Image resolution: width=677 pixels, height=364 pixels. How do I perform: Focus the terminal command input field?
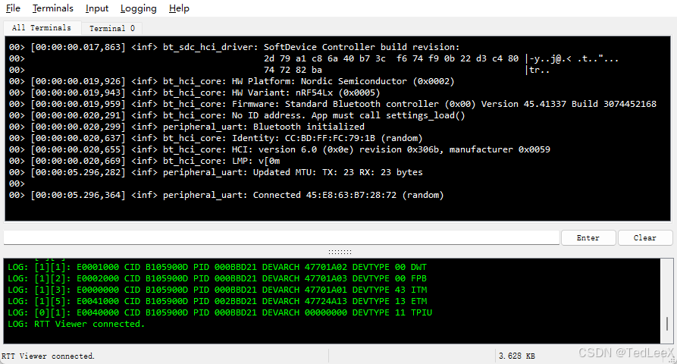click(x=281, y=237)
